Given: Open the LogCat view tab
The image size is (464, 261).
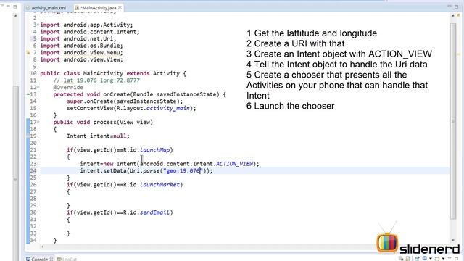Looking at the screenshot, I should [67, 259].
